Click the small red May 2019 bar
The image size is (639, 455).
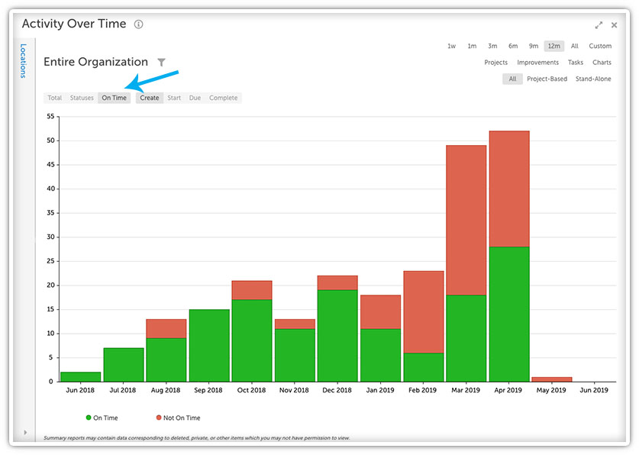point(552,379)
